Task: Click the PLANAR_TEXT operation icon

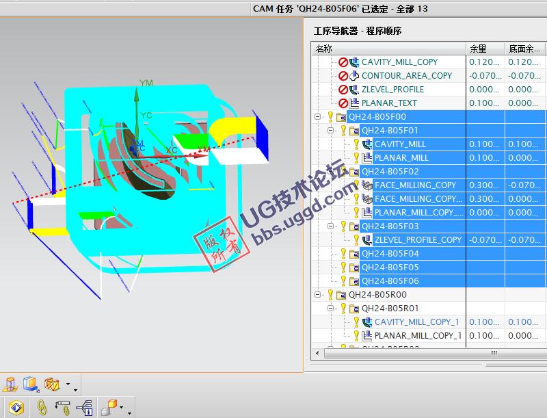Action: coord(356,103)
